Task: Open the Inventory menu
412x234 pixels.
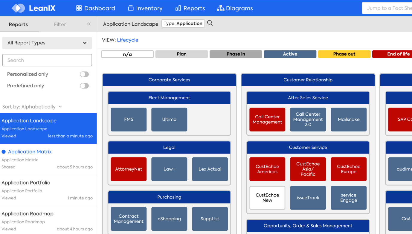Action: 145,8
